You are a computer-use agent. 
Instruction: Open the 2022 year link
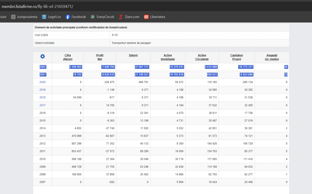43,67
